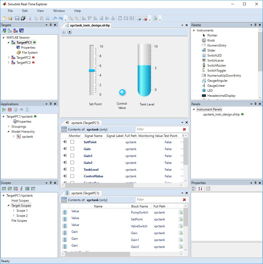Open the View menu

click(x=40, y=11)
